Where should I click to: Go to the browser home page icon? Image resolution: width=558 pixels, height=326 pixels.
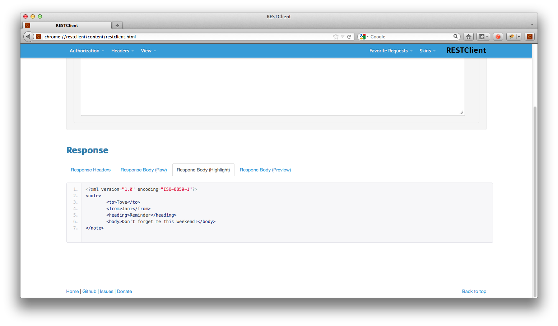468,37
